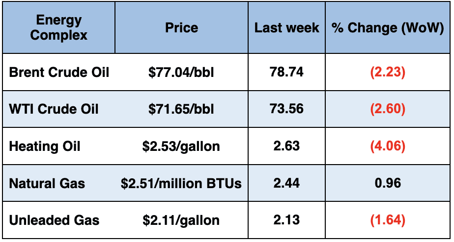The height and width of the screenshot is (242, 454).
Task: Click the Unleaded Gas row label
Action: point(54,220)
